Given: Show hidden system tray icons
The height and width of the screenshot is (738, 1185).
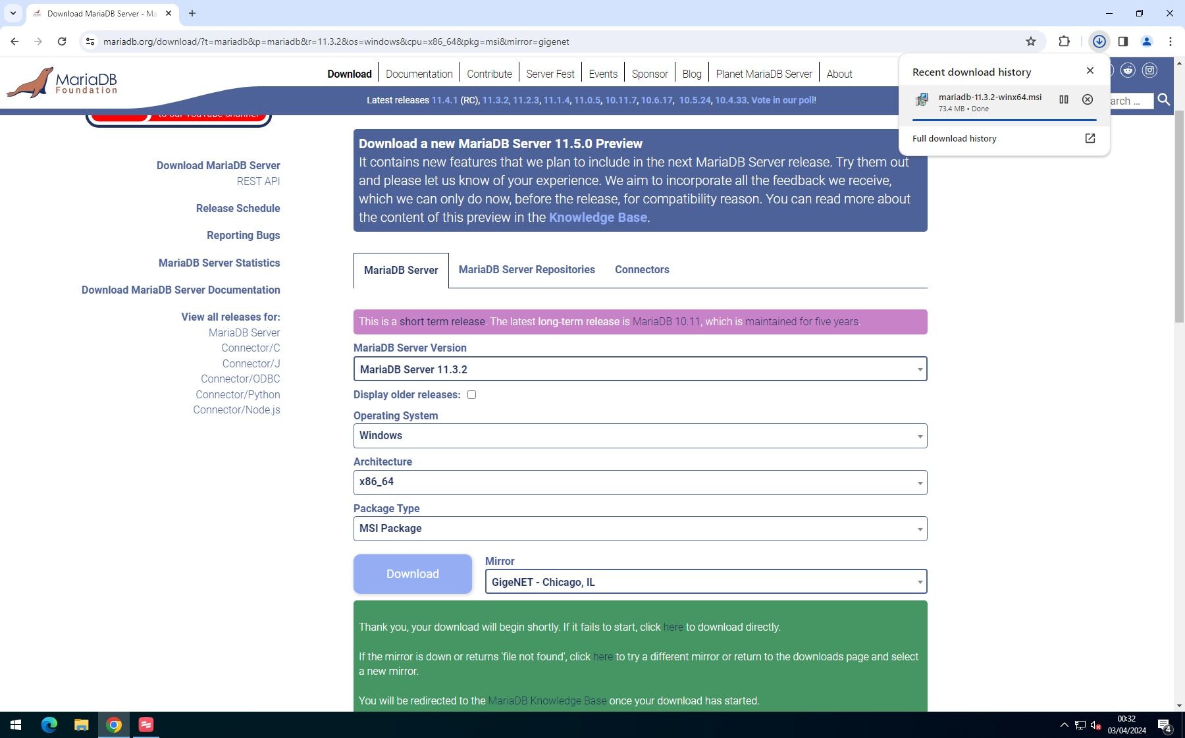Looking at the screenshot, I should [x=1064, y=725].
